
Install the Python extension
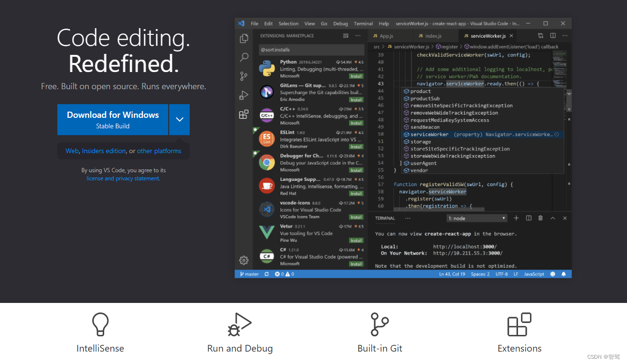[356, 76]
